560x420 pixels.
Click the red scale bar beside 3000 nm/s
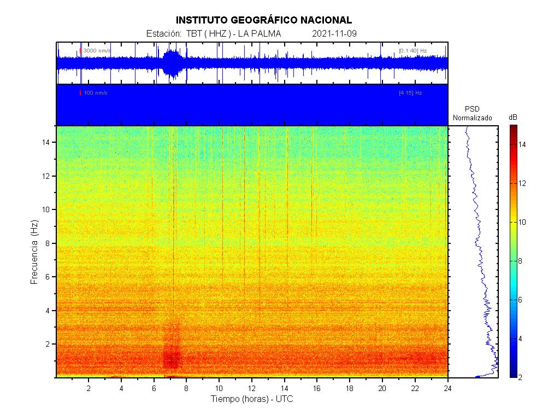tap(80, 51)
